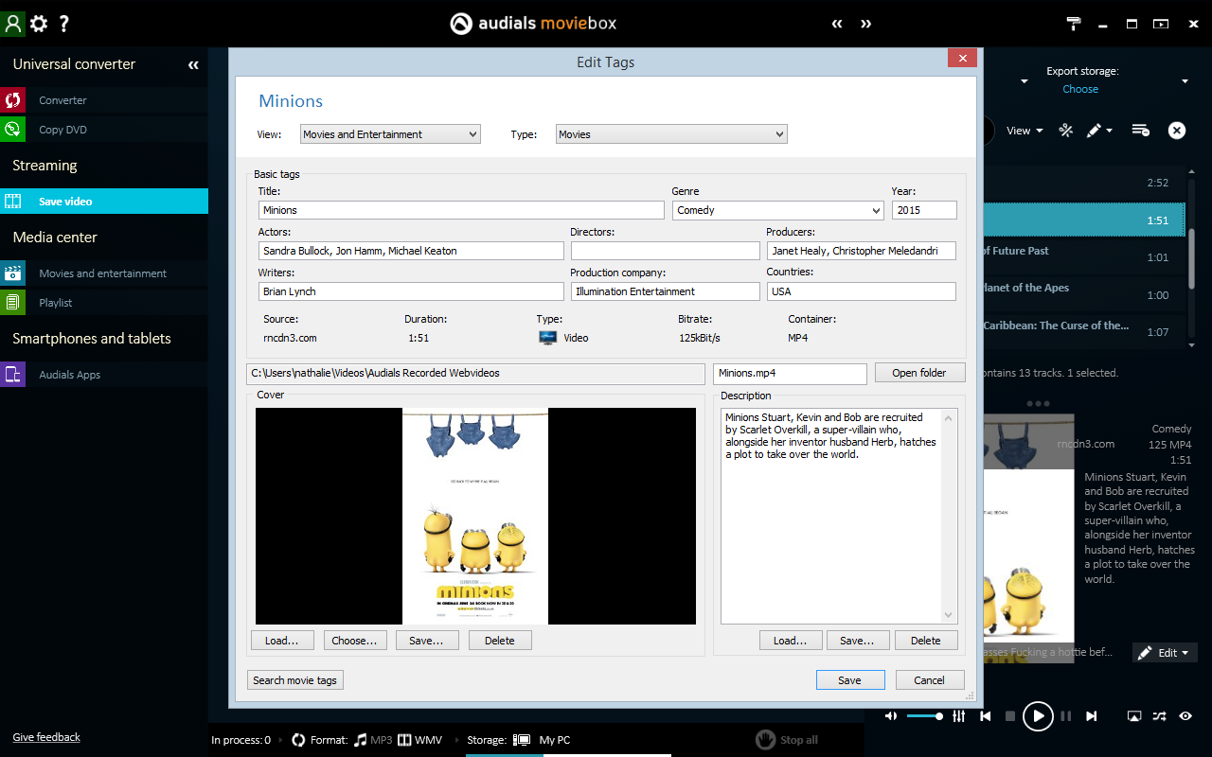The width and height of the screenshot is (1212, 757).
Task: Expand the pencil edit dropdown arrow
Action: [x=1109, y=132]
